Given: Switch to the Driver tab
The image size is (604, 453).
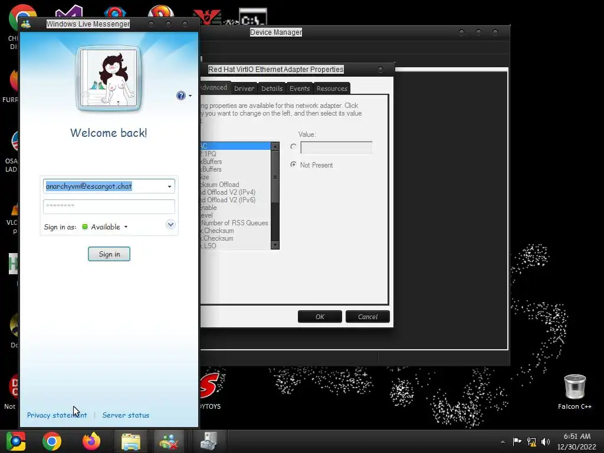Looking at the screenshot, I should point(244,88).
